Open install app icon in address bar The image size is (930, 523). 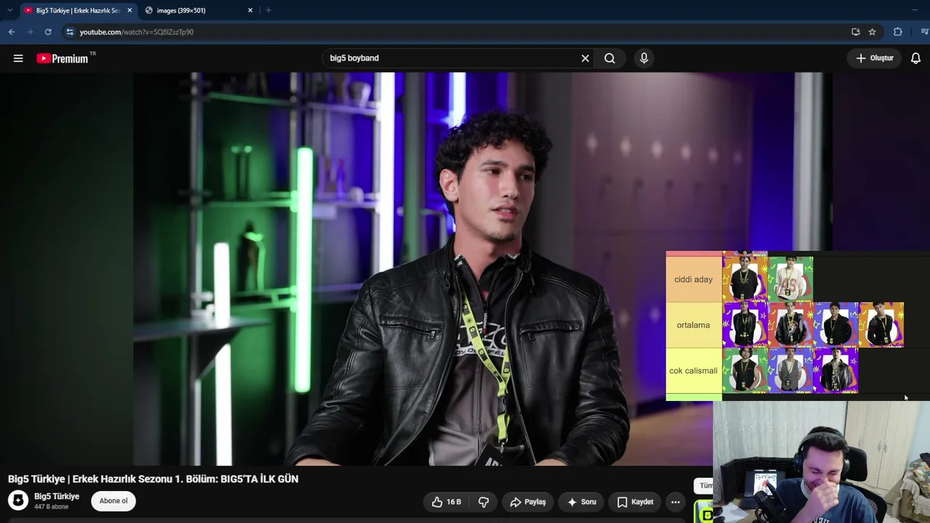(x=856, y=32)
